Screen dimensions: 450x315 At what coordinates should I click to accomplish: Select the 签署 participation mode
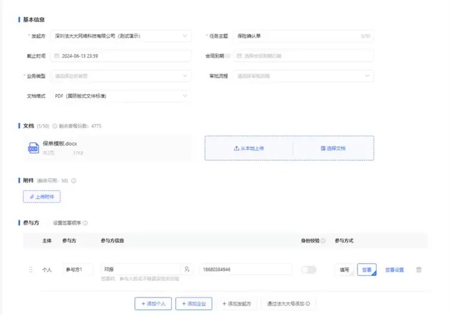tap(366, 270)
